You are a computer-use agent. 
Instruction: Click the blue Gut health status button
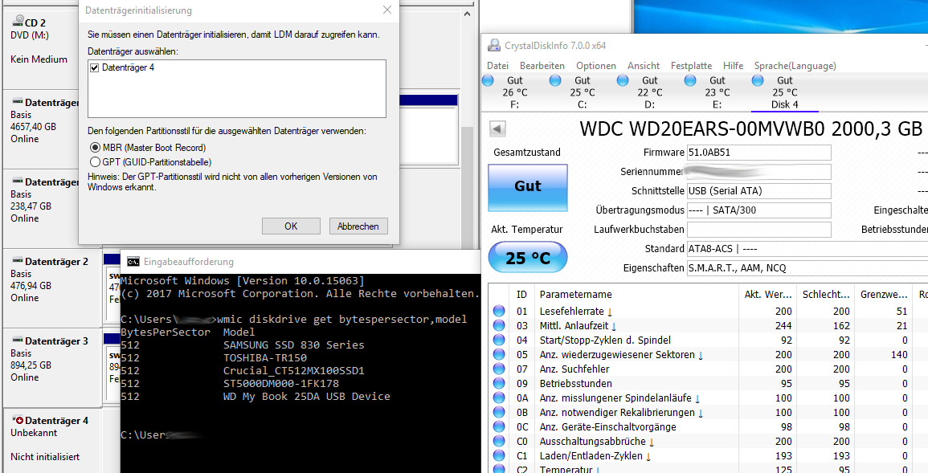point(527,187)
